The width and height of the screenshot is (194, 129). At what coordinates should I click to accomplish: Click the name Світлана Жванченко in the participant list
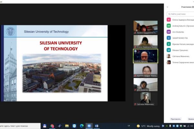[181, 56]
